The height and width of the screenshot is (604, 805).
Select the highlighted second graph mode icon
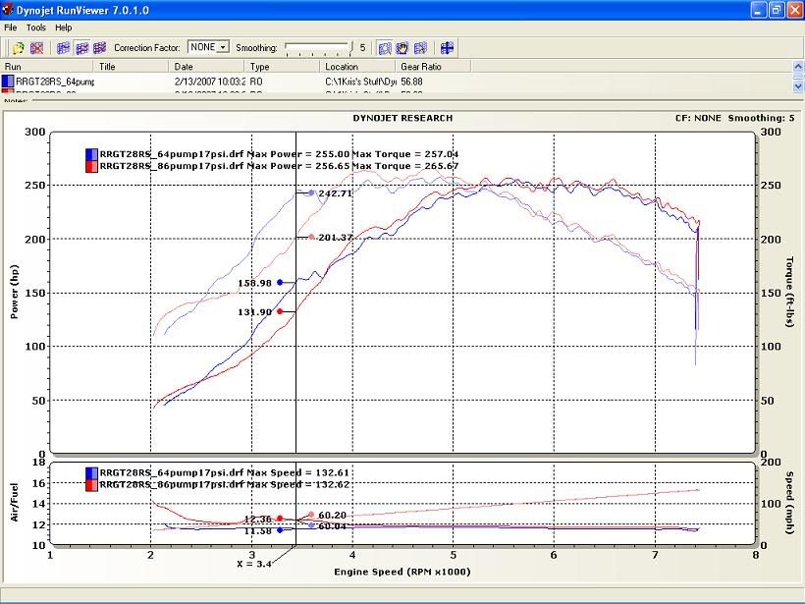pyautogui.click(x=80, y=46)
